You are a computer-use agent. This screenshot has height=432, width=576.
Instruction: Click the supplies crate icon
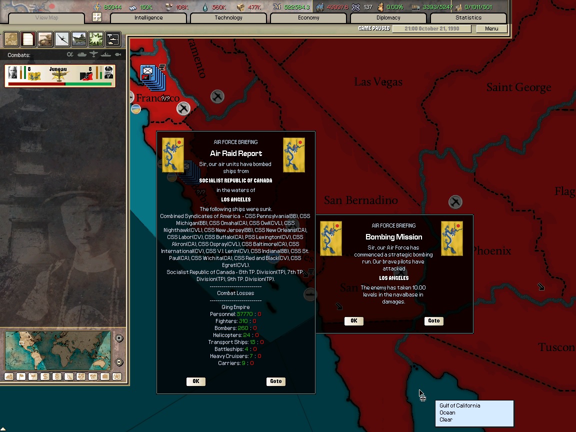(x=240, y=7)
